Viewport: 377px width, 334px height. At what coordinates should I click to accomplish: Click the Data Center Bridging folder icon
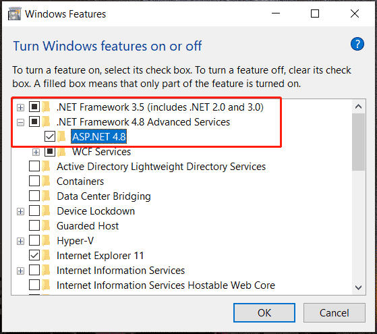tap(46, 196)
